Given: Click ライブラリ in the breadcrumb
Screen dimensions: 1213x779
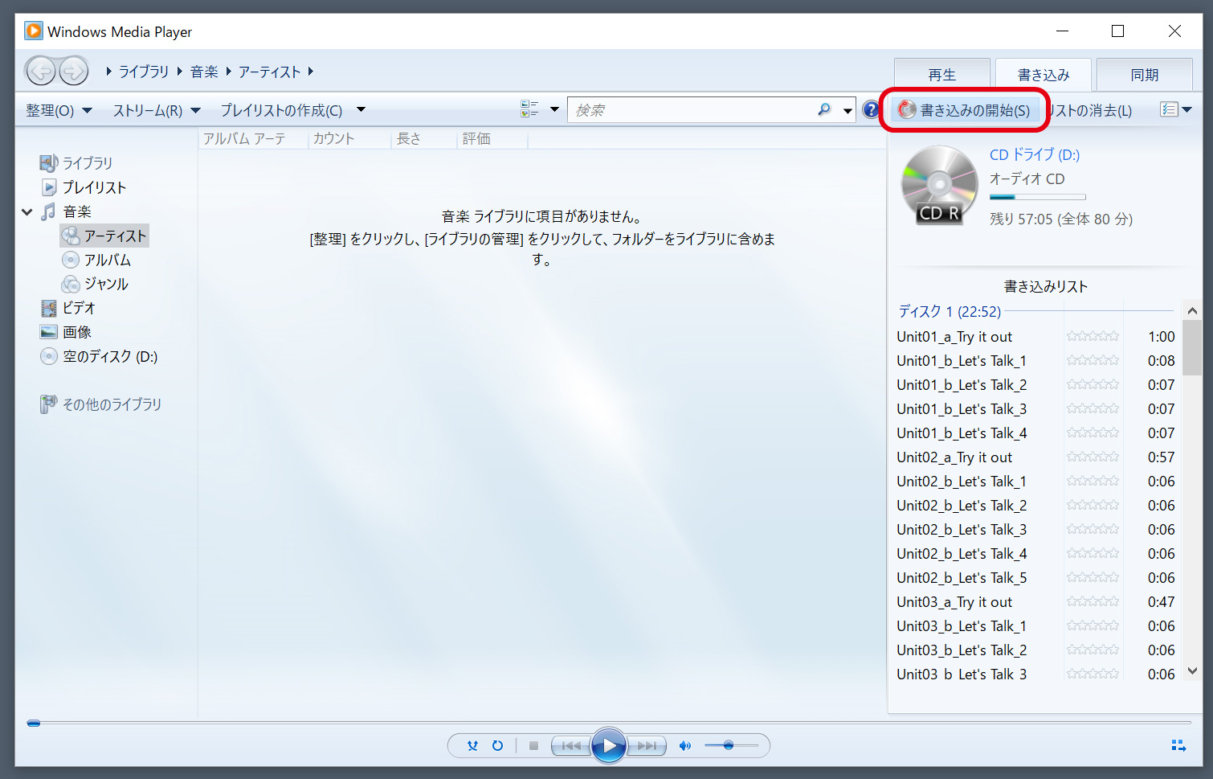Looking at the screenshot, I should (144, 72).
